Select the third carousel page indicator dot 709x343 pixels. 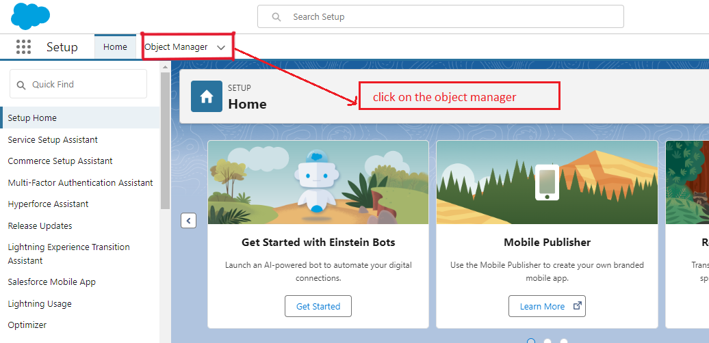(564, 340)
